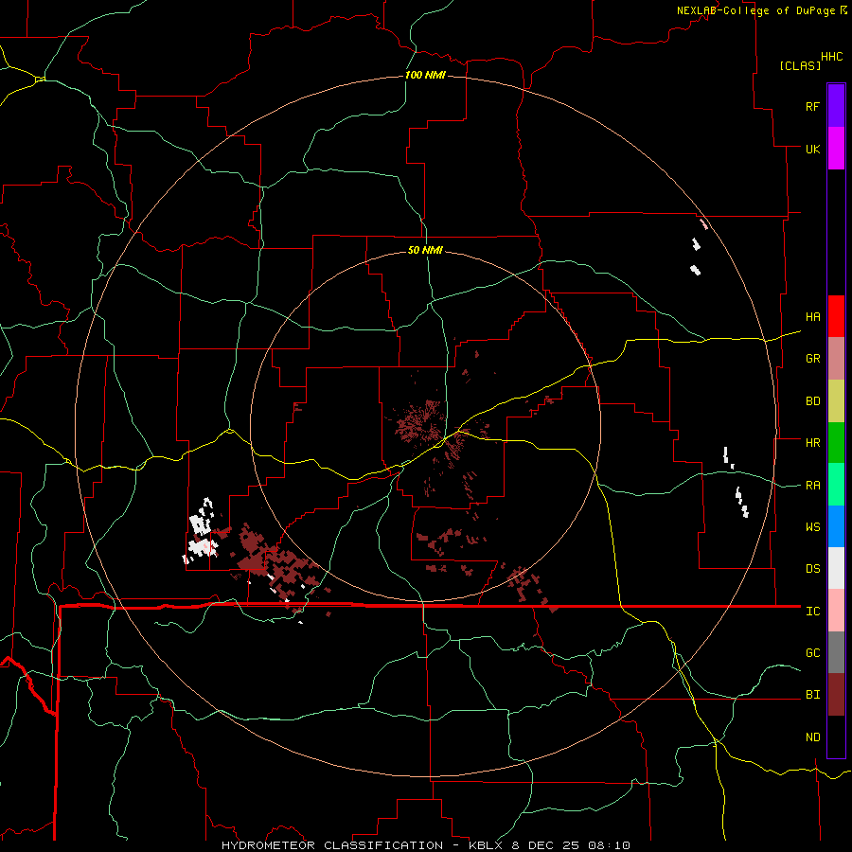Click the 8 DEC 25 date text
This screenshot has height=852, width=852.
(x=546, y=845)
